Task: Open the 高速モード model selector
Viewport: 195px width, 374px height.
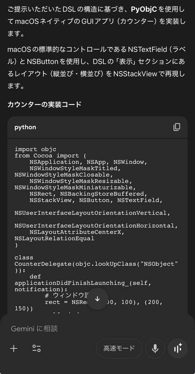Action: coord(119,348)
